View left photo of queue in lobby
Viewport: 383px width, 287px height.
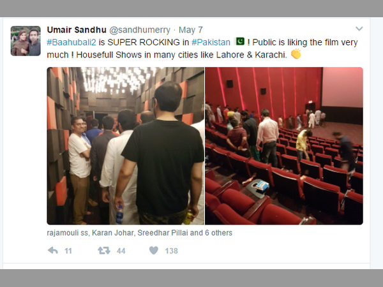click(x=126, y=145)
